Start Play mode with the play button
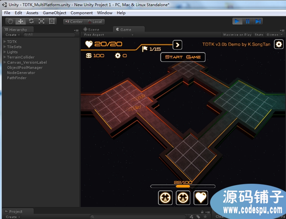This screenshot has height=219, width=286. 237,21
